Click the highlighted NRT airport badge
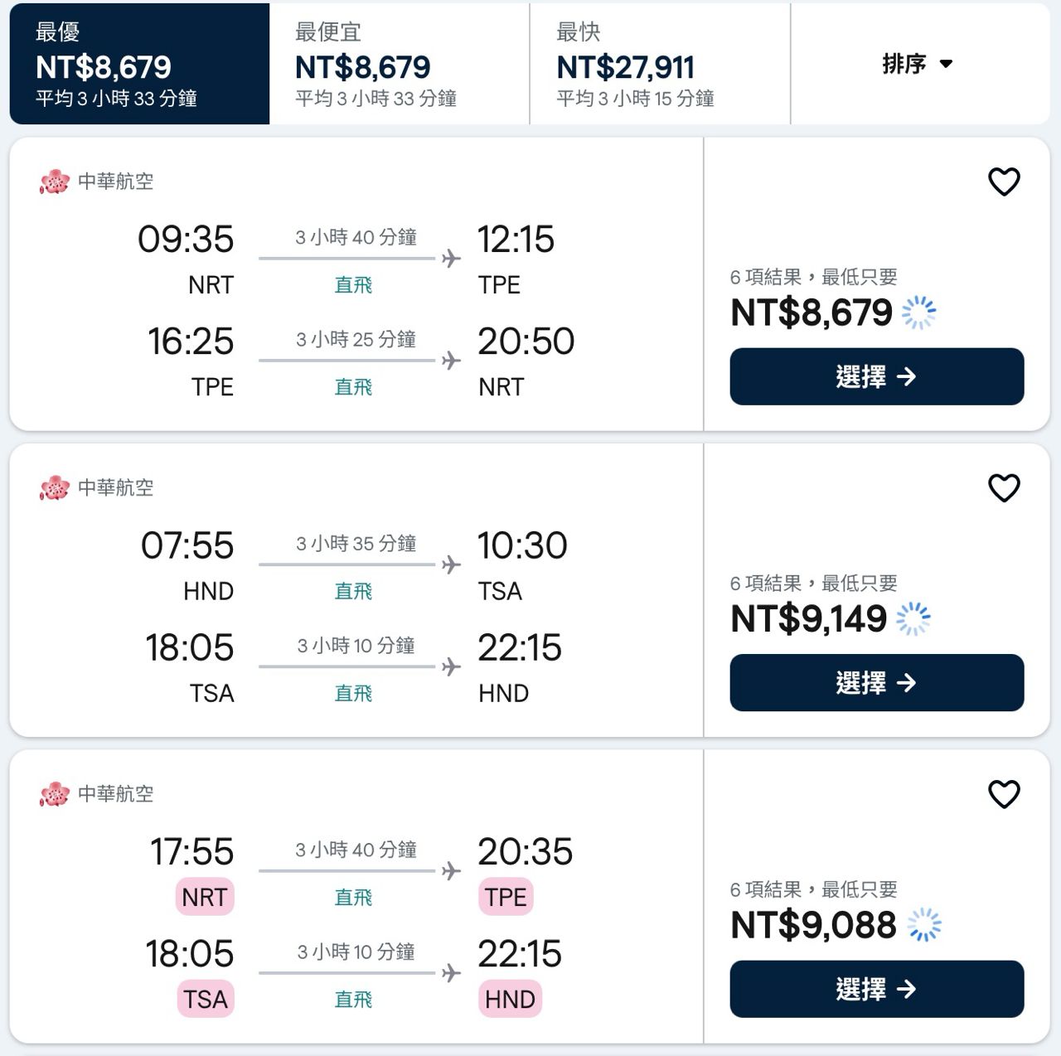 [x=205, y=898]
